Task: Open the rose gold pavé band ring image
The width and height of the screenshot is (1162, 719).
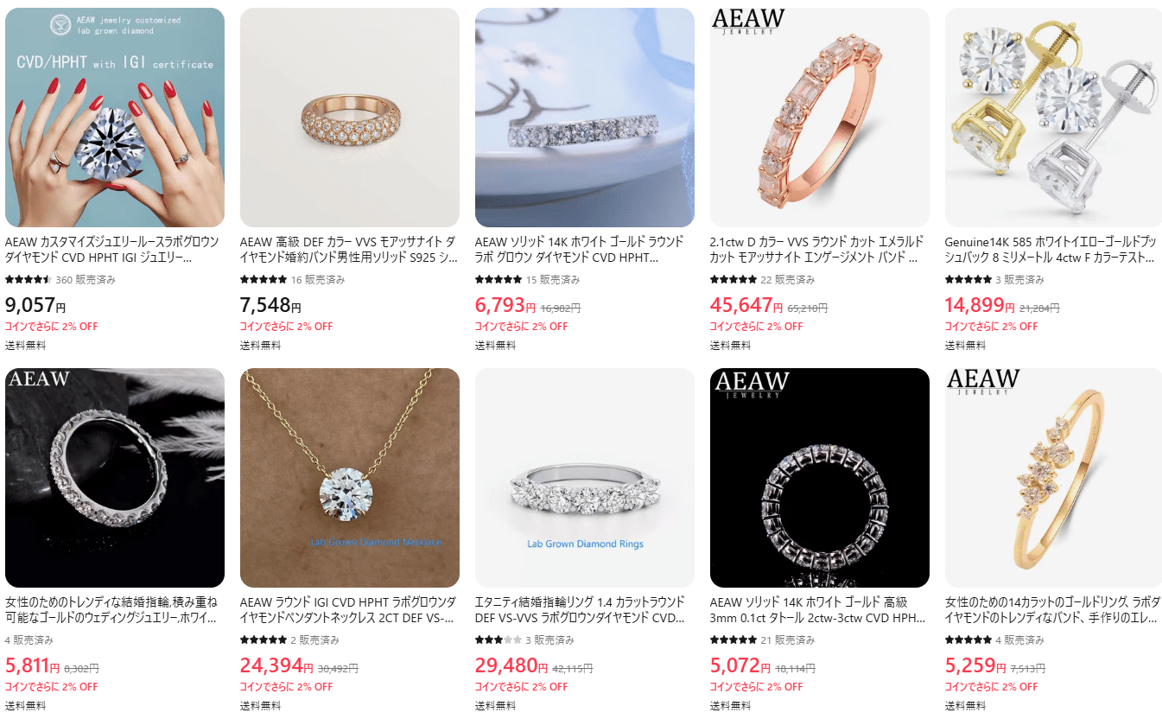Action: pos(350,118)
